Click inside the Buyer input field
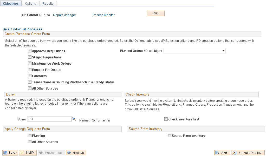 [x=49, y=119]
